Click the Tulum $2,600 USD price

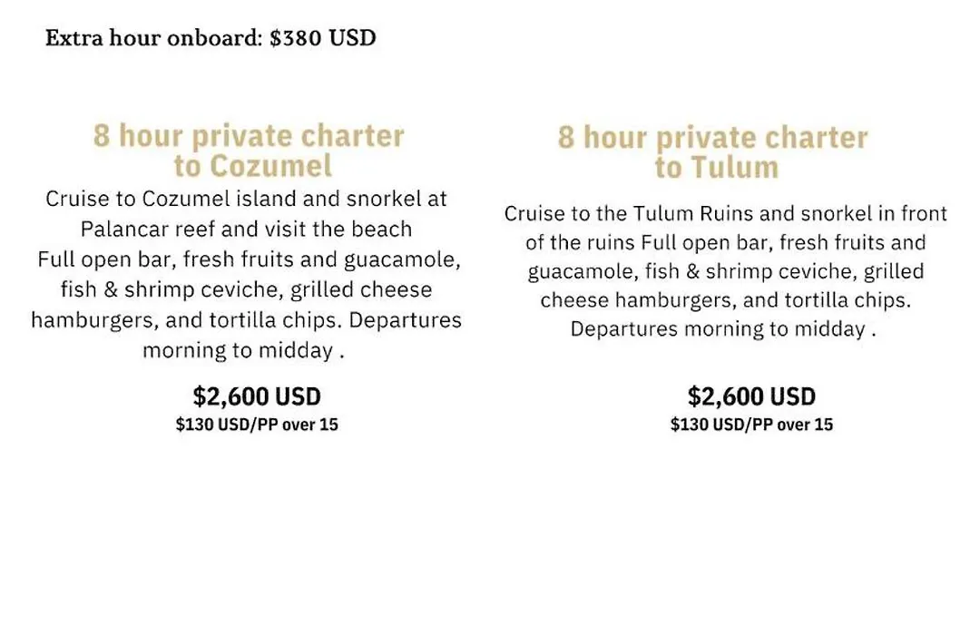752,396
